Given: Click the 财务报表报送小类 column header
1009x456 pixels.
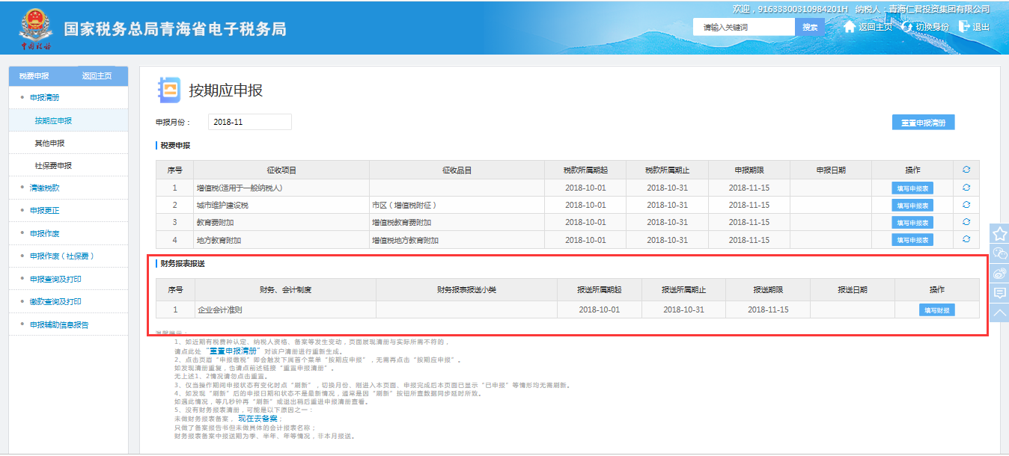Looking at the screenshot, I should 466,289.
